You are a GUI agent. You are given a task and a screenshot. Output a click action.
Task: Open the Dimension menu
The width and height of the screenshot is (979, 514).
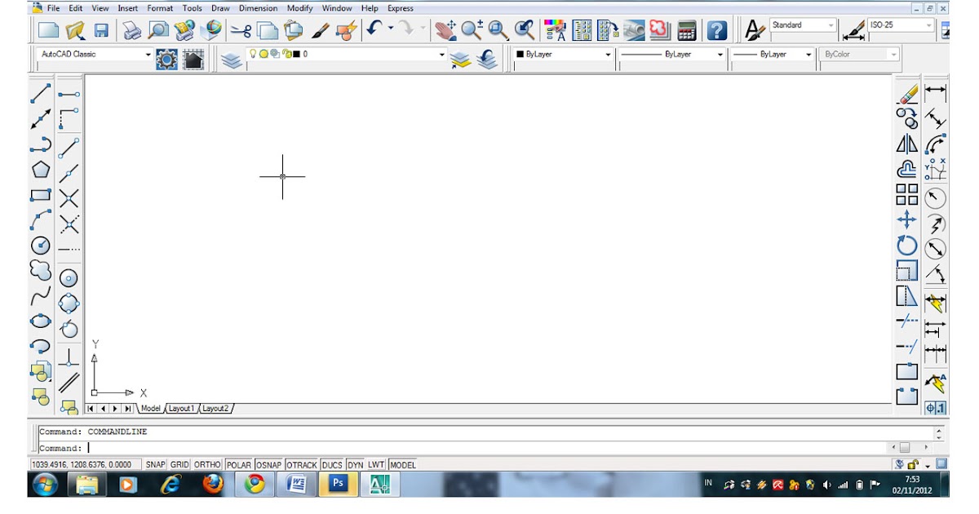tap(259, 8)
